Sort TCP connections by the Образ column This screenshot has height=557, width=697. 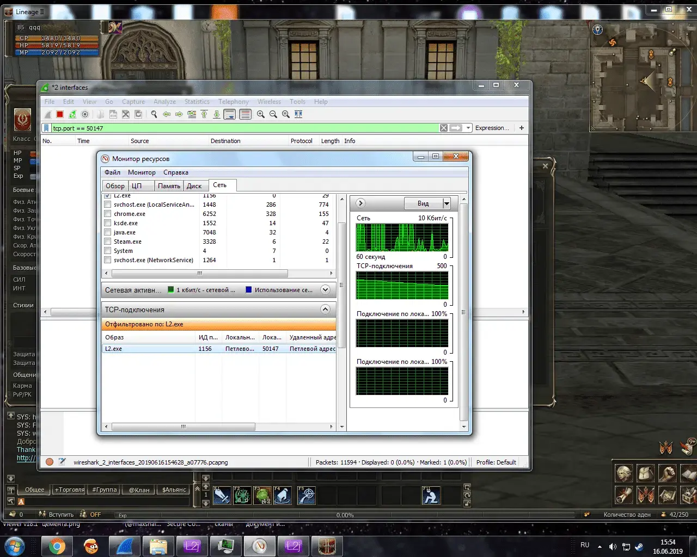[149, 337]
